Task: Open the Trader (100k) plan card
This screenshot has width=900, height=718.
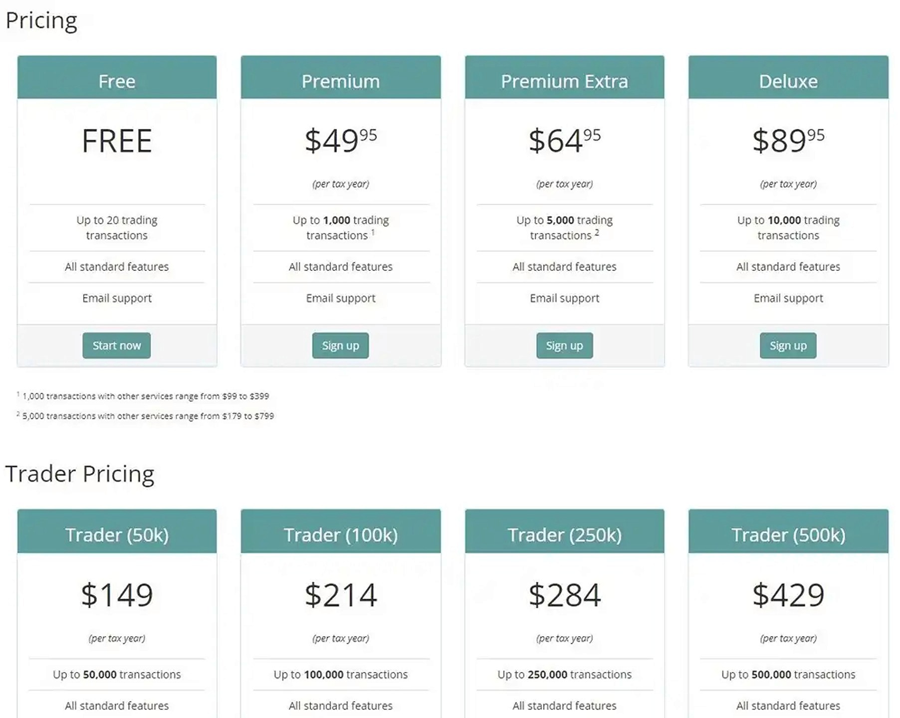Action: tap(341, 534)
